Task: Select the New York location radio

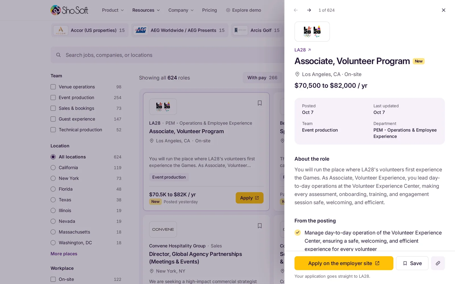Action: pyautogui.click(x=53, y=178)
